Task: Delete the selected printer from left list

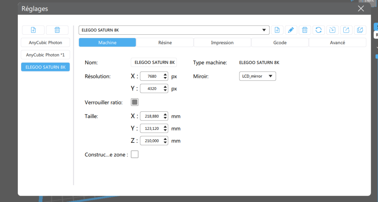Action: pyautogui.click(x=57, y=30)
